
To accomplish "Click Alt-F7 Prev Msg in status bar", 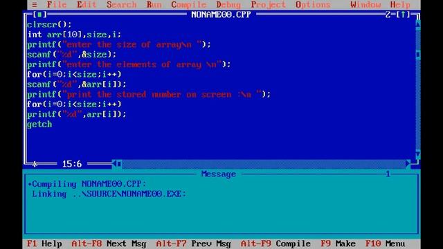I will (194, 243).
